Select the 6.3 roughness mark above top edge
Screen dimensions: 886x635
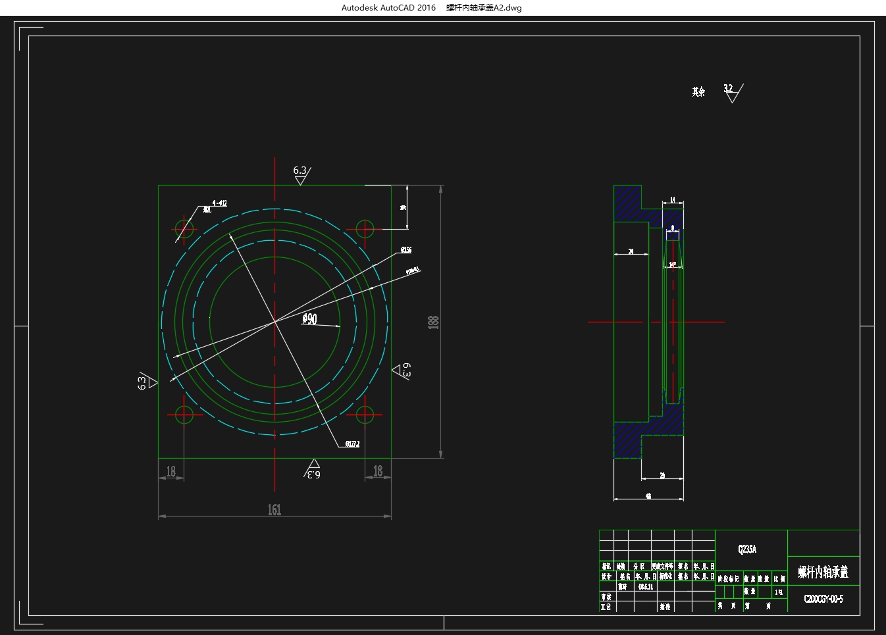pyautogui.click(x=301, y=174)
